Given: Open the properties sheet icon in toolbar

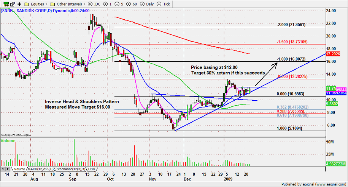Looking at the screenshot, I should 13,4.
